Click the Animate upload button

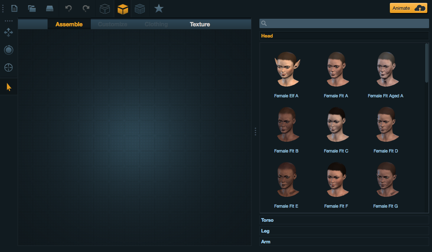click(408, 8)
